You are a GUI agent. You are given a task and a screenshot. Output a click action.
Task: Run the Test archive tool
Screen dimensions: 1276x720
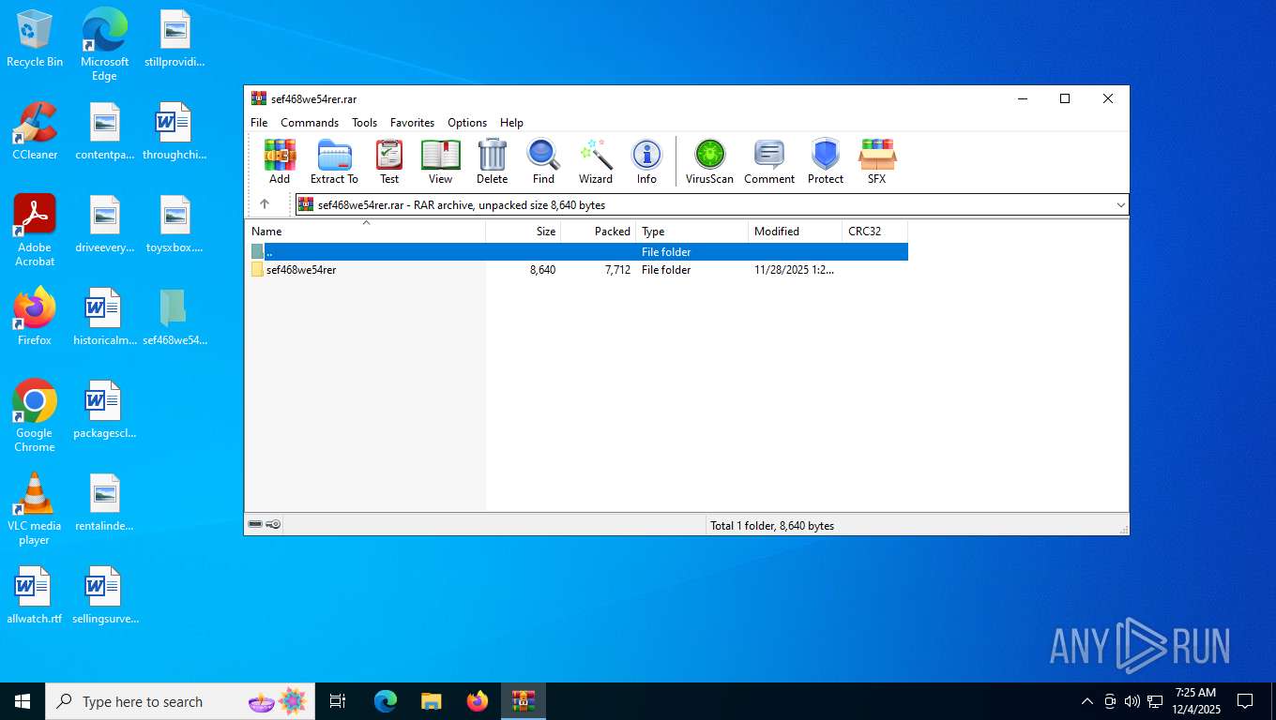coord(389,161)
